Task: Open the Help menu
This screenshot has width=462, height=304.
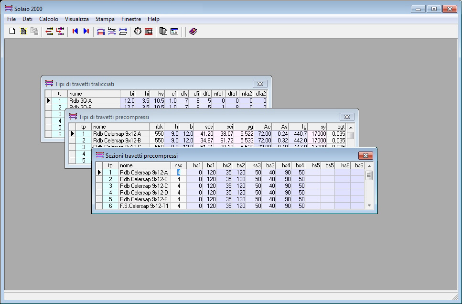Action: [x=153, y=19]
